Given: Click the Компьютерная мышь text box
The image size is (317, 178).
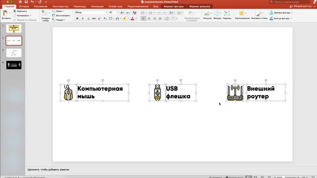Looking at the screenshot, I should pyautogui.click(x=103, y=92).
